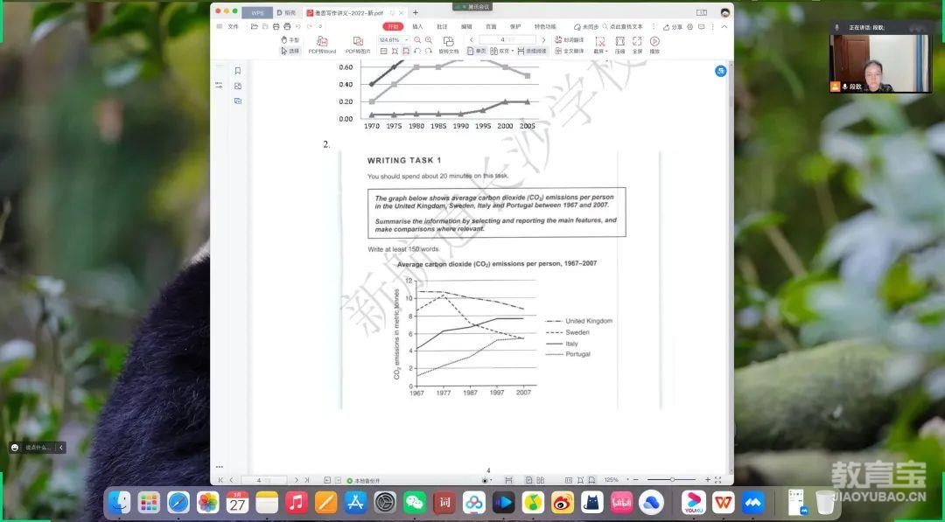
Task: Toggle 连续阅读 continuous reading
Action: (532, 52)
